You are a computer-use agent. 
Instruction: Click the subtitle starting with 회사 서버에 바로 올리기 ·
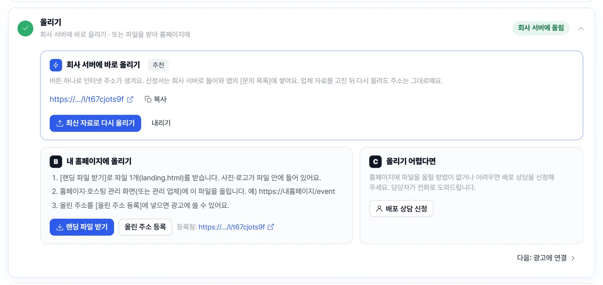click(115, 34)
